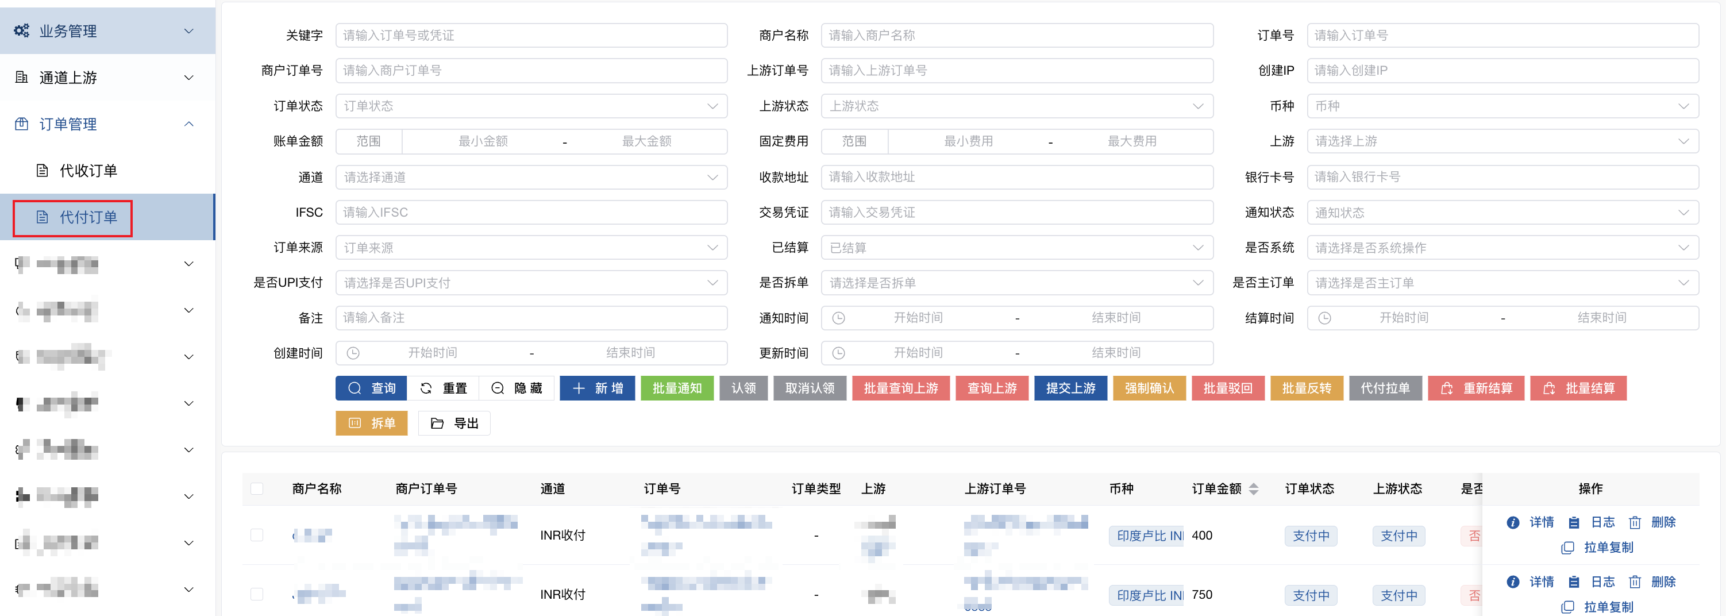Click the folder icon on 导出 button
1726x616 pixels.
click(437, 423)
